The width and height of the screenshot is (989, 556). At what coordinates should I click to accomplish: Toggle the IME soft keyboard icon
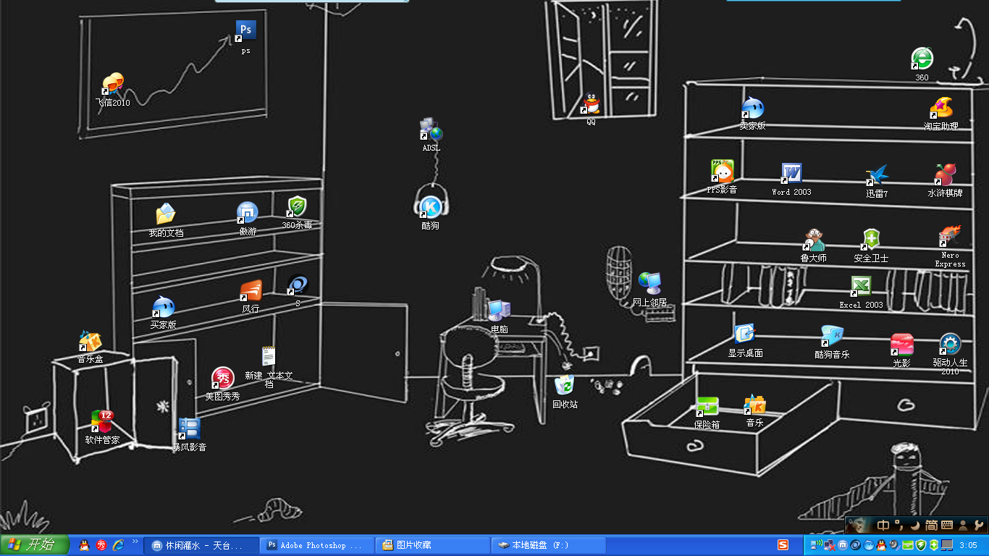coord(947,525)
